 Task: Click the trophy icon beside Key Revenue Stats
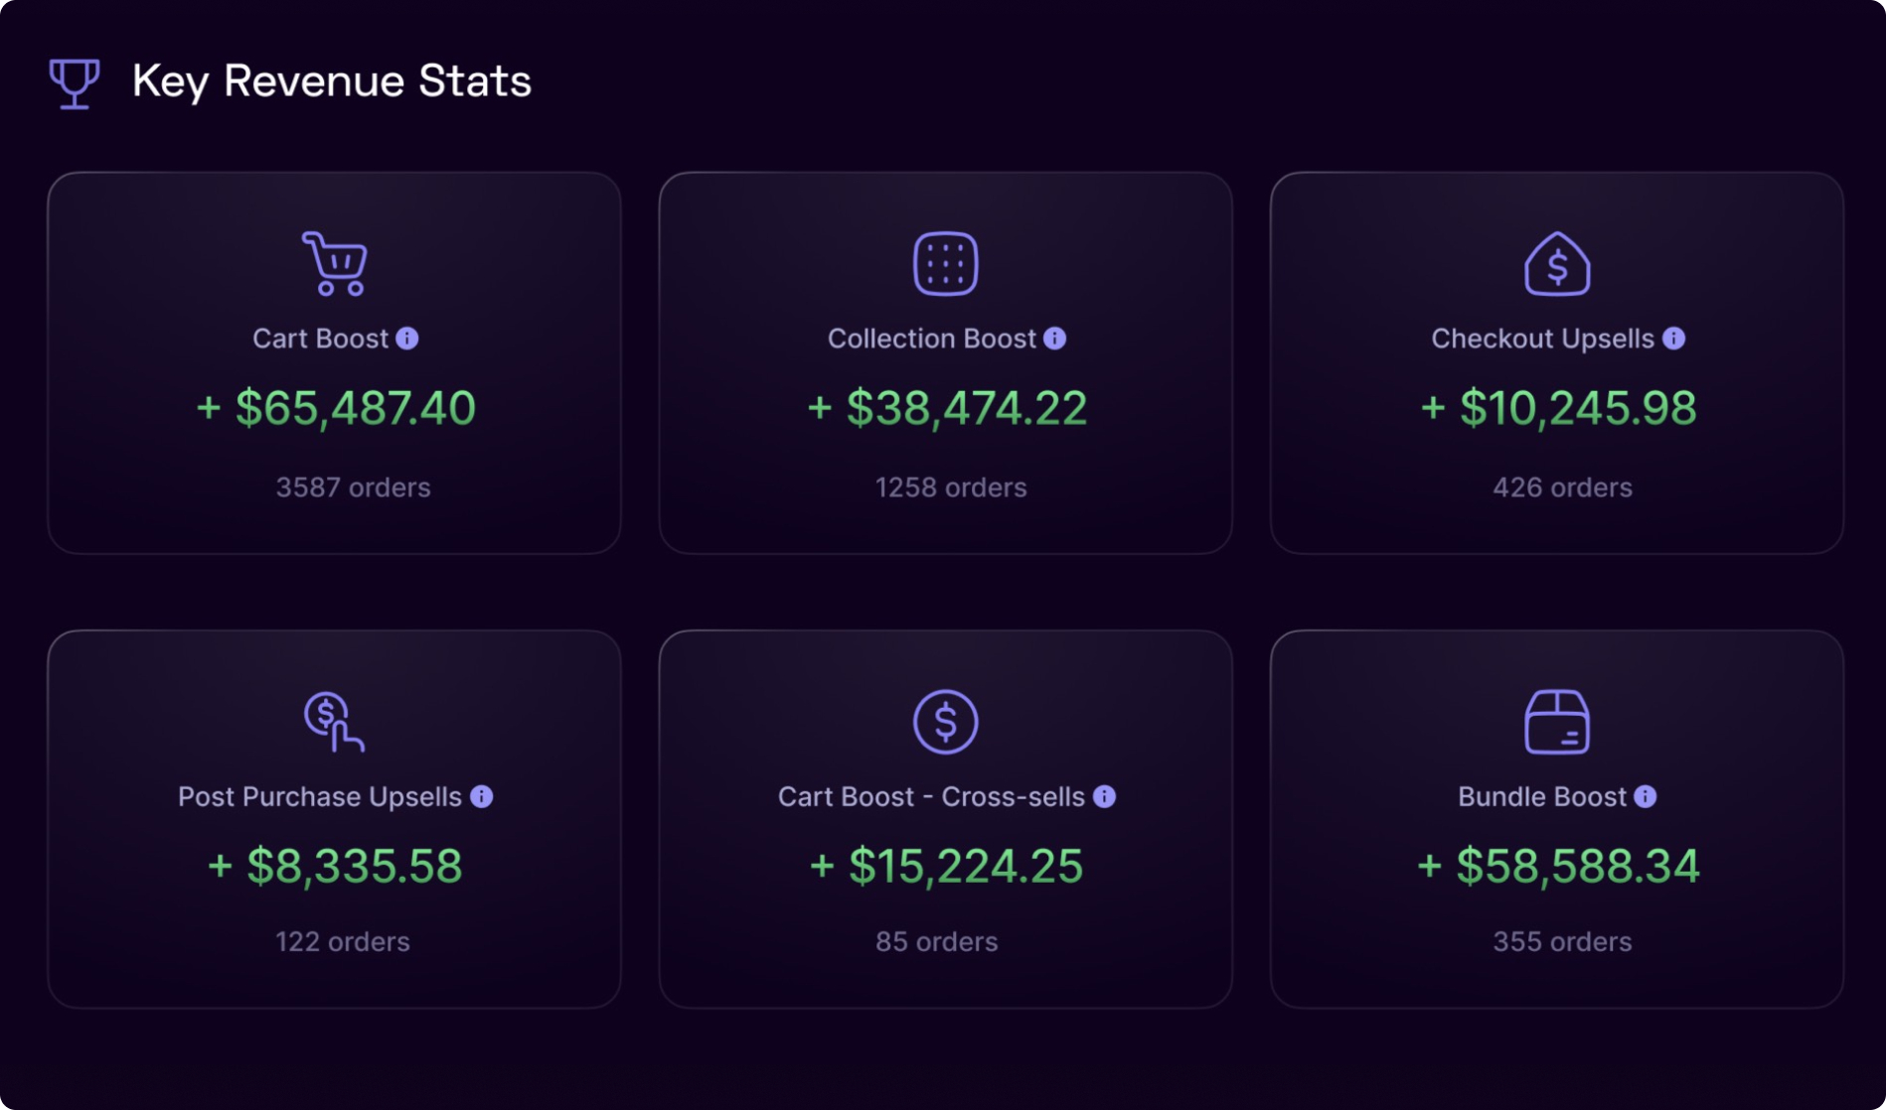click(x=75, y=82)
